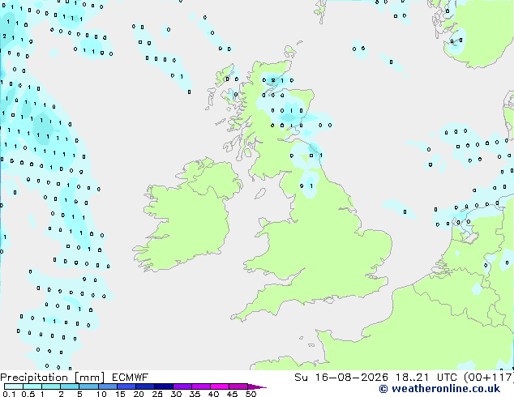
Task: Select the 35–40 mm violet legend swatch
Action: (200, 386)
